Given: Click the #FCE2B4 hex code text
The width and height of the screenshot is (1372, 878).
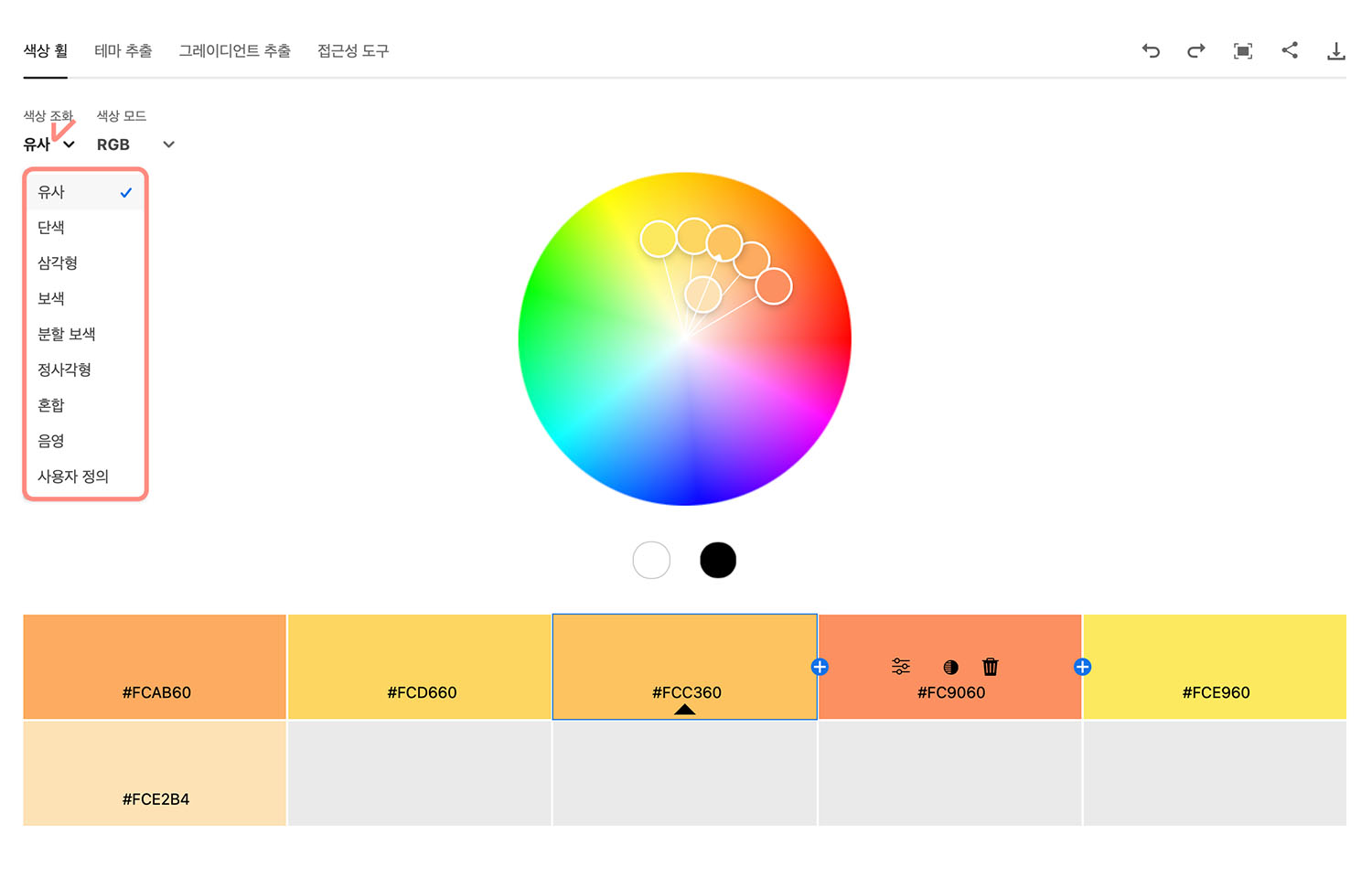Looking at the screenshot, I should [x=156, y=799].
